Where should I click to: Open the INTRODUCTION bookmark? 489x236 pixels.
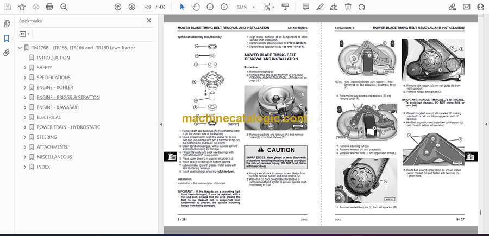pos(53,58)
